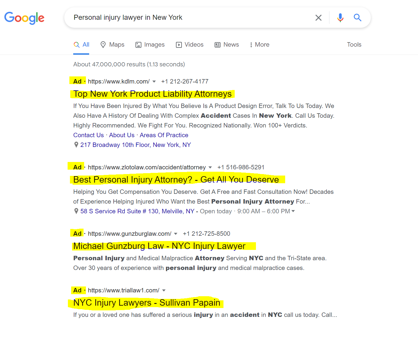Open NYC Injury Lawyers Sullivan Papain link
Screen dimensions: 418x339
[x=147, y=303]
